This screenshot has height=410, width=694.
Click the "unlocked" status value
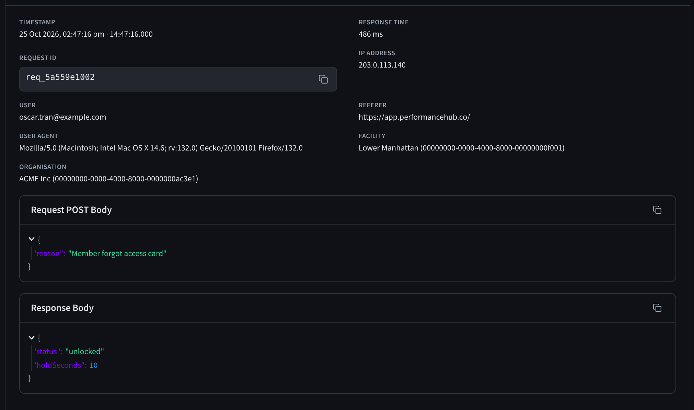(85, 351)
